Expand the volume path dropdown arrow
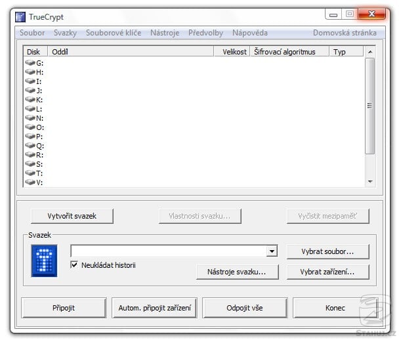Image resolution: width=401 pixels, height=342 pixels. (272, 251)
